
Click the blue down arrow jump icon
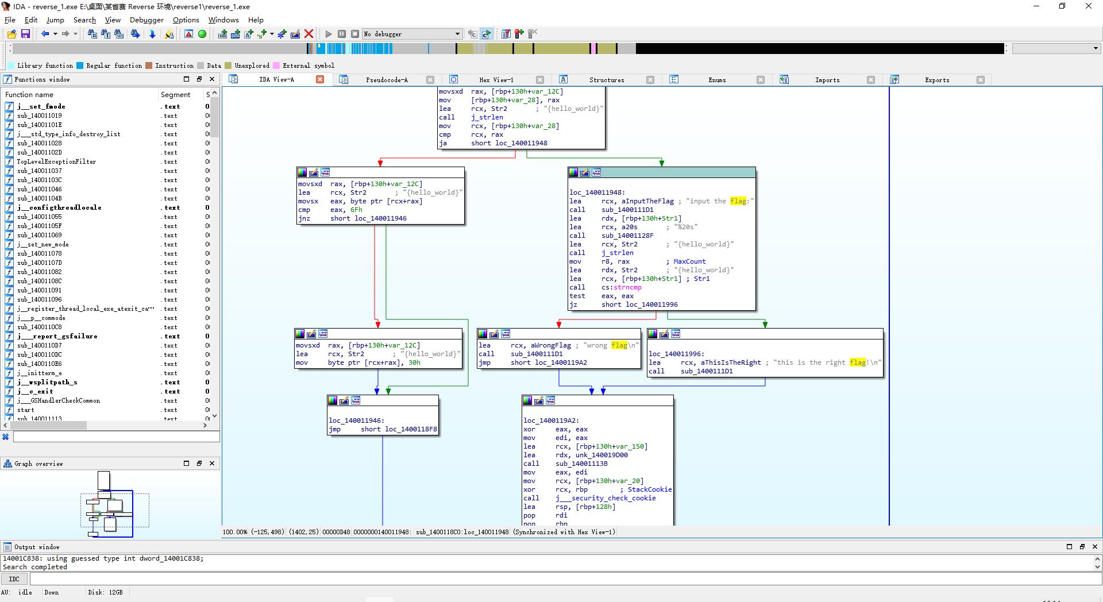[x=152, y=34]
